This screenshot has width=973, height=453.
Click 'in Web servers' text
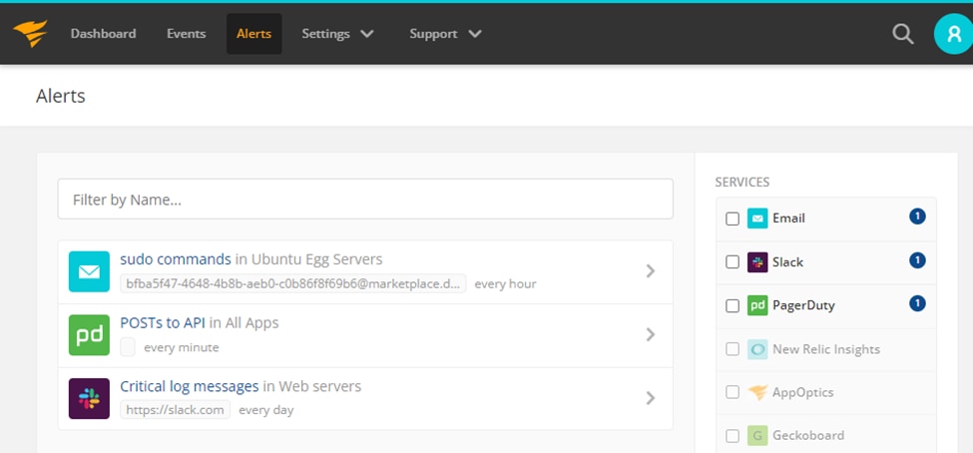pos(312,386)
